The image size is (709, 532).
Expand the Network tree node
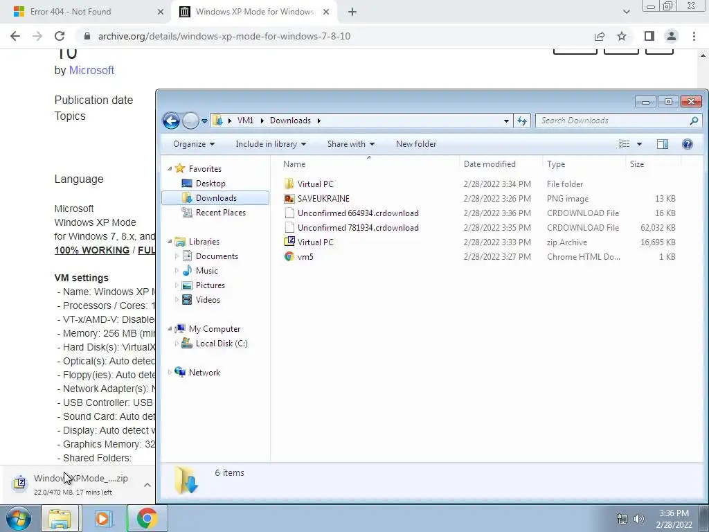click(170, 372)
